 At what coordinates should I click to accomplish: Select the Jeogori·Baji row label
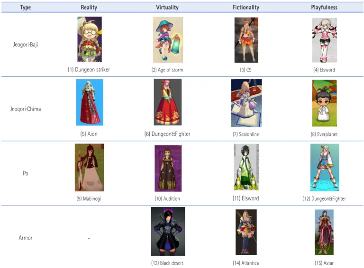25,45
